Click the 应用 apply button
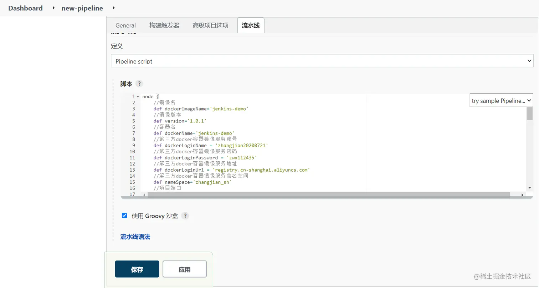Image resolution: width=539 pixels, height=288 pixels. click(x=184, y=269)
